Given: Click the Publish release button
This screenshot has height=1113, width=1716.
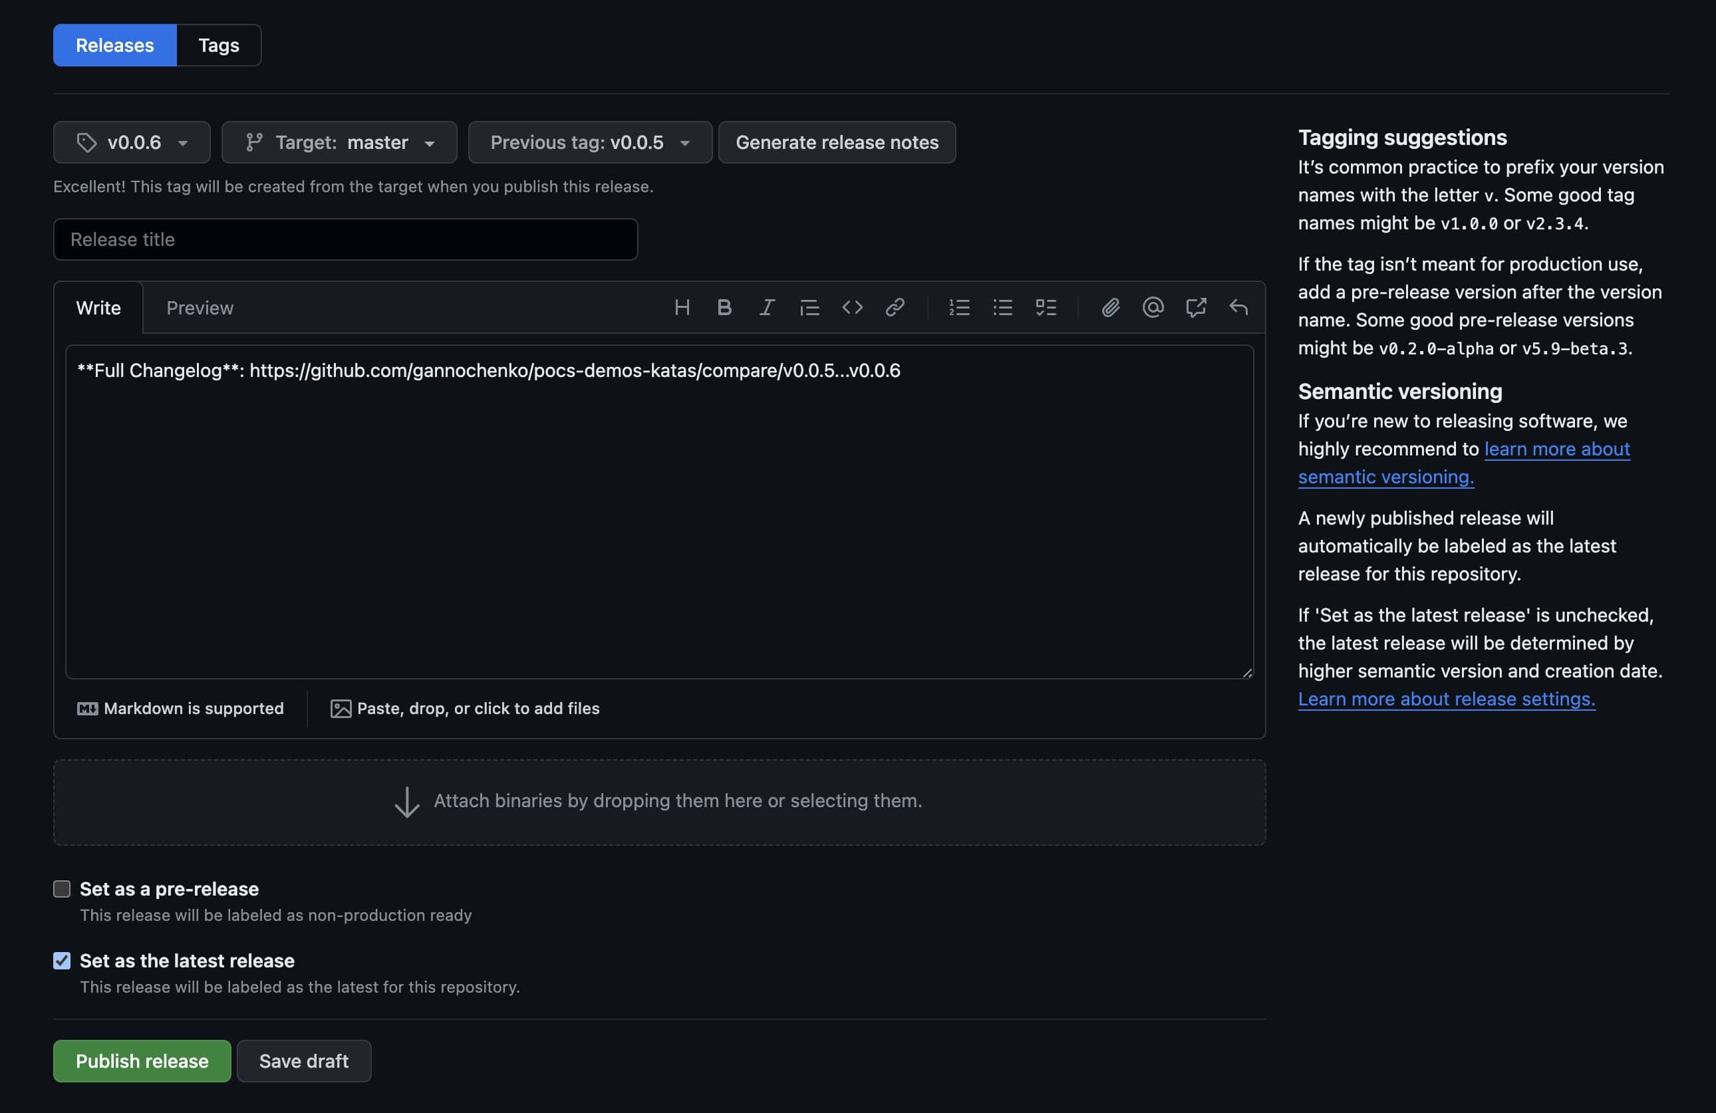Looking at the screenshot, I should [x=142, y=1061].
